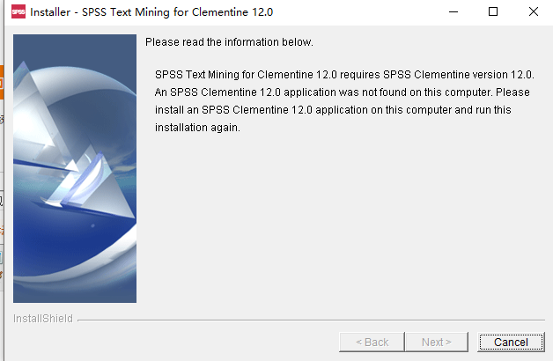This screenshot has height=361, width=553.
Task: Click the greyed-out Back button
Action: [372, 342]
